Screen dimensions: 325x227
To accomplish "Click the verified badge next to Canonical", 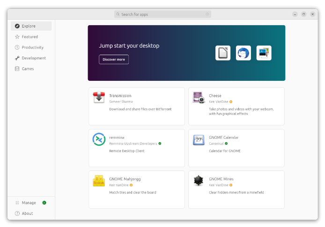I will (226, 143).
